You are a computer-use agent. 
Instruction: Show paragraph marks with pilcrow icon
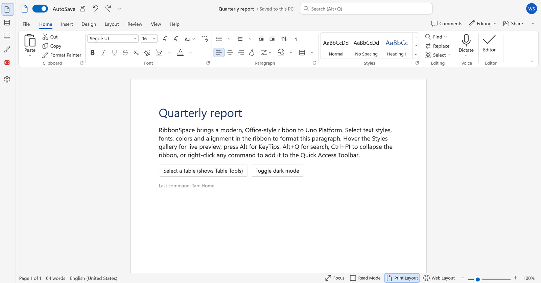click(297, 39)
